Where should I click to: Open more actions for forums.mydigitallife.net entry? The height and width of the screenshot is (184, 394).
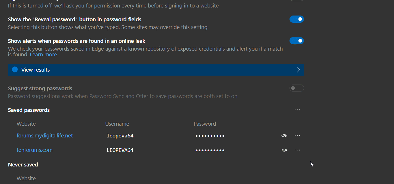(297, 136)
